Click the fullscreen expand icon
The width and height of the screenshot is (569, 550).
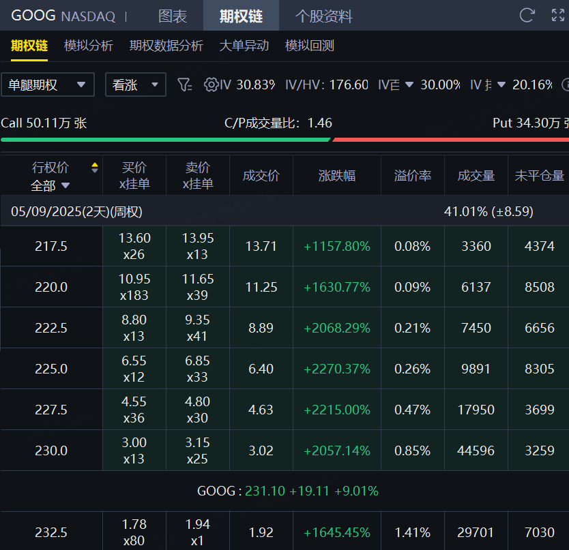pyautogui.click(x=557, y=15)
